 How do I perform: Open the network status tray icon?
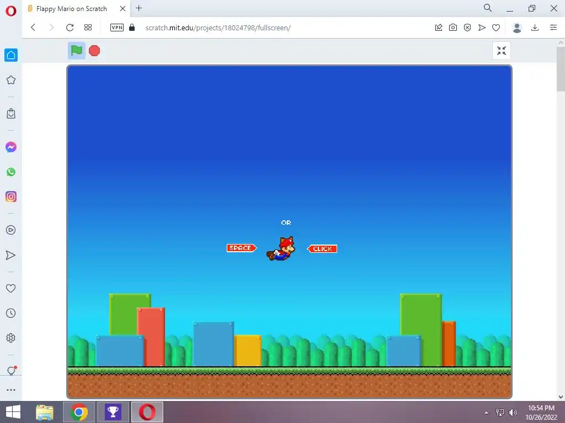click(500, 412)
